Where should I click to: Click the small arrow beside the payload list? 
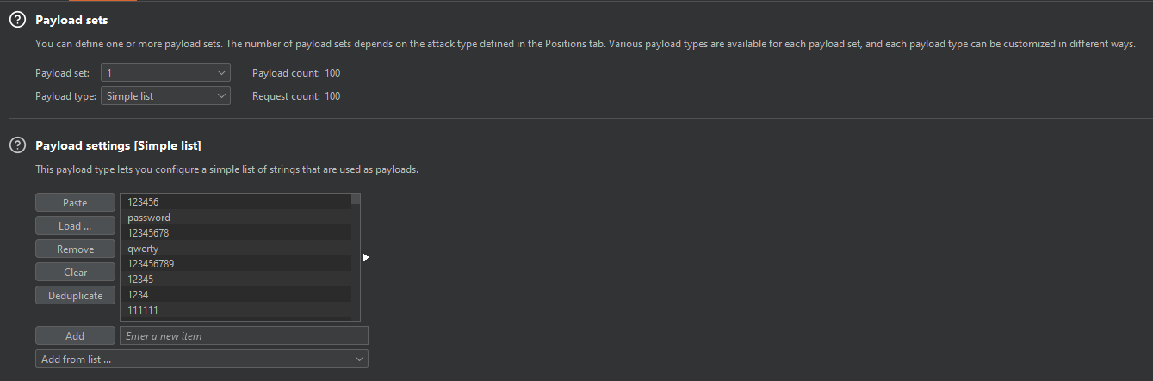pos(365,256)
